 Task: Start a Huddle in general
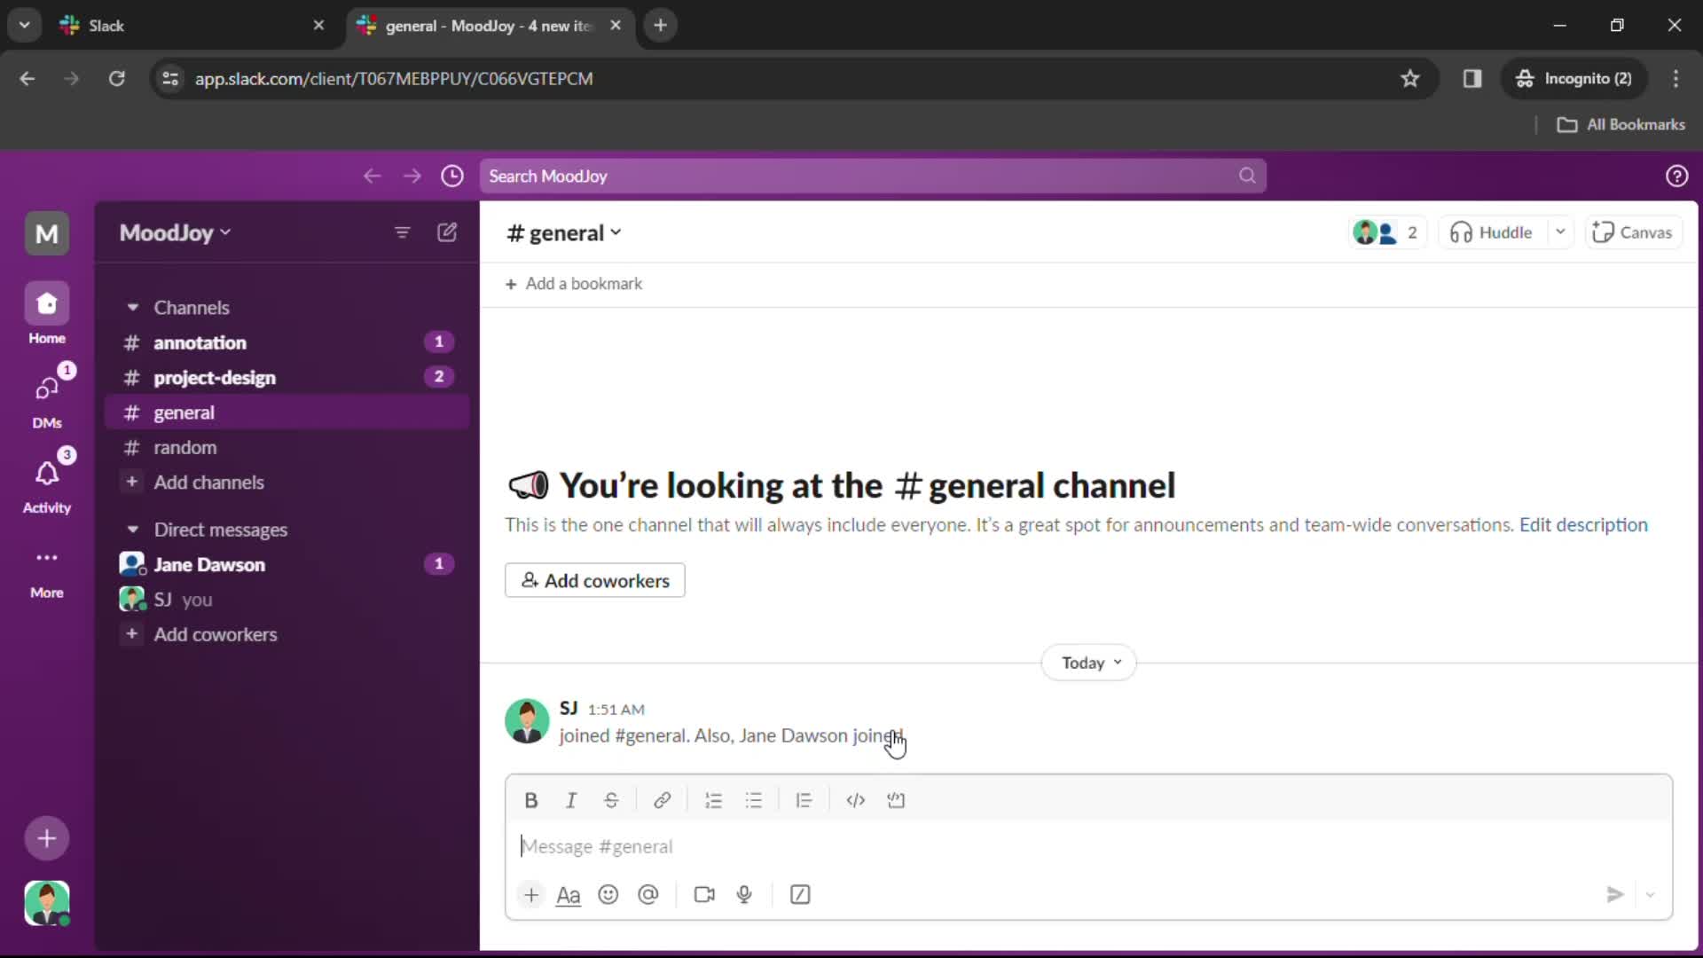pyautogui.click(x=1491, y=232)
